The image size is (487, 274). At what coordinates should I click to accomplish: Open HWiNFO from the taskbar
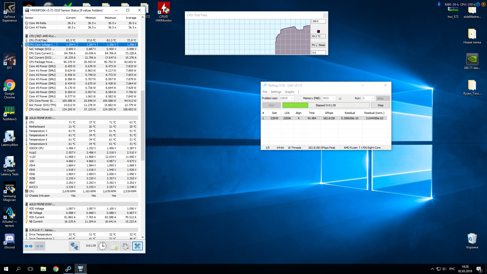(x=80, y=269)
